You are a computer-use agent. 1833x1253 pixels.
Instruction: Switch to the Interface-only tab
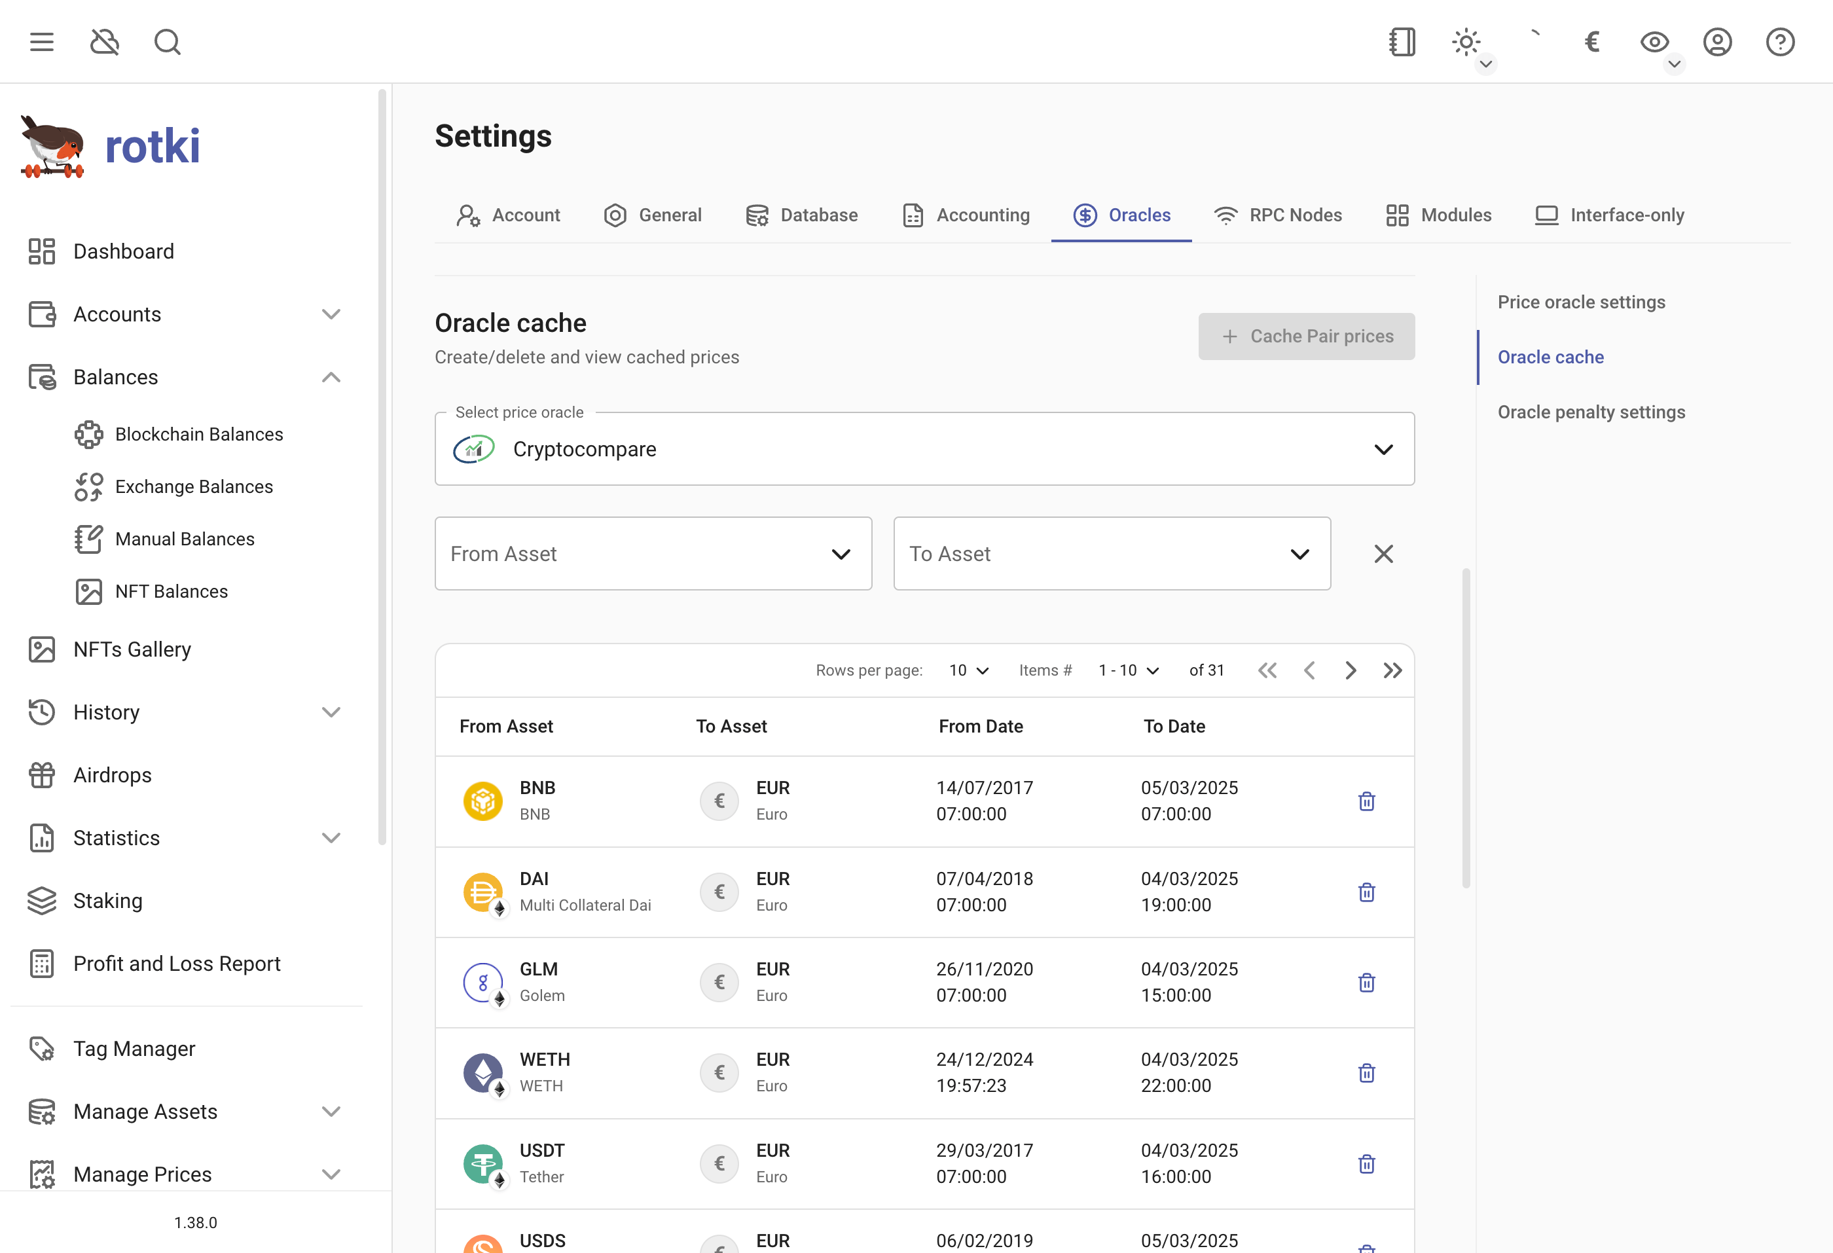1609,215
